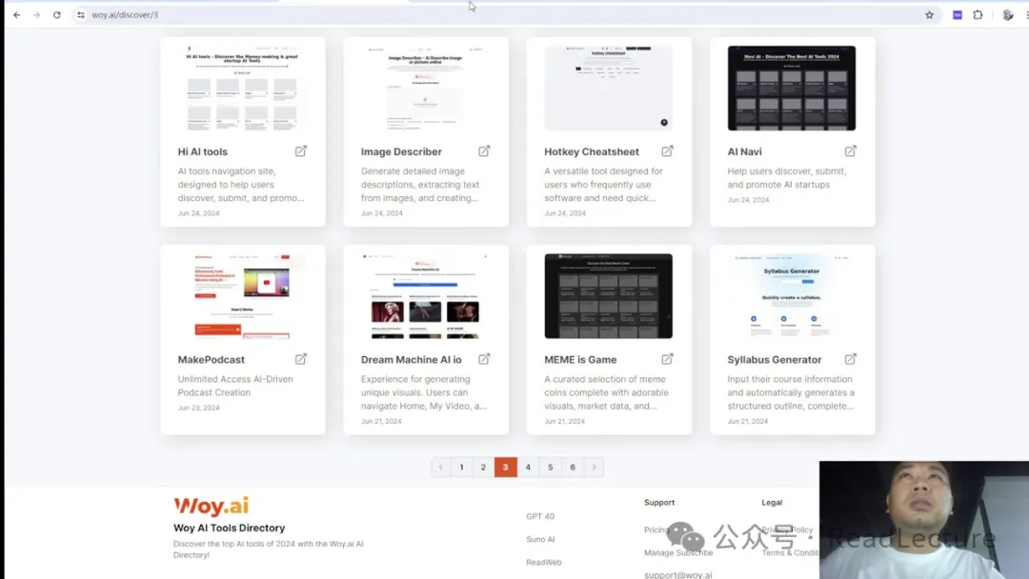Click external link icon beside Image Describer

tap(484, 151)
